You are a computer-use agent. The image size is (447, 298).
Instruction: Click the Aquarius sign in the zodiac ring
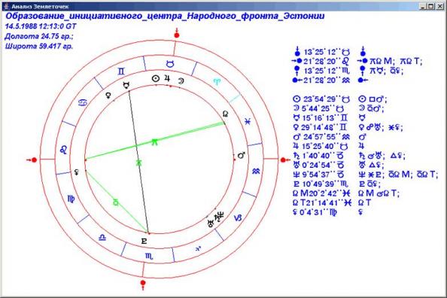point(256,172)
